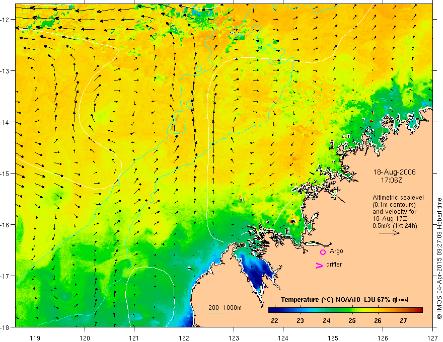443x342 pixels.
Task: Click latitude axis label -13
Action: 6,71
